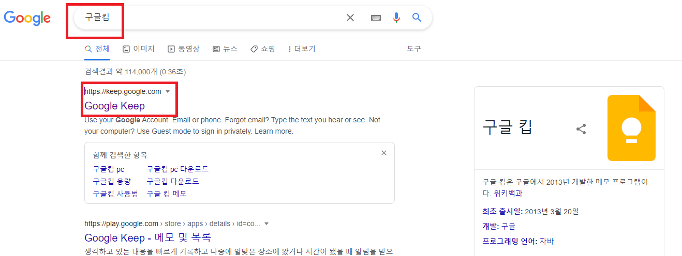682x256 pixels.
Task: Open Google Keep - 메모 및 목록 result
Action: pos(148,238)
